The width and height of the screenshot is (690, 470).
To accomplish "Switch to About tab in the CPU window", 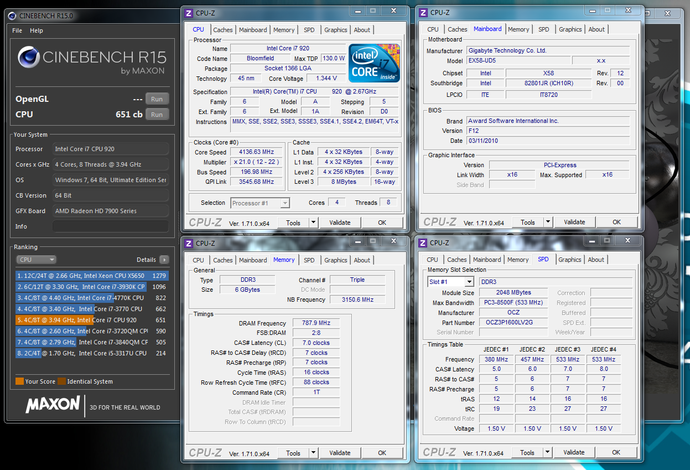I will pos(362,30).
